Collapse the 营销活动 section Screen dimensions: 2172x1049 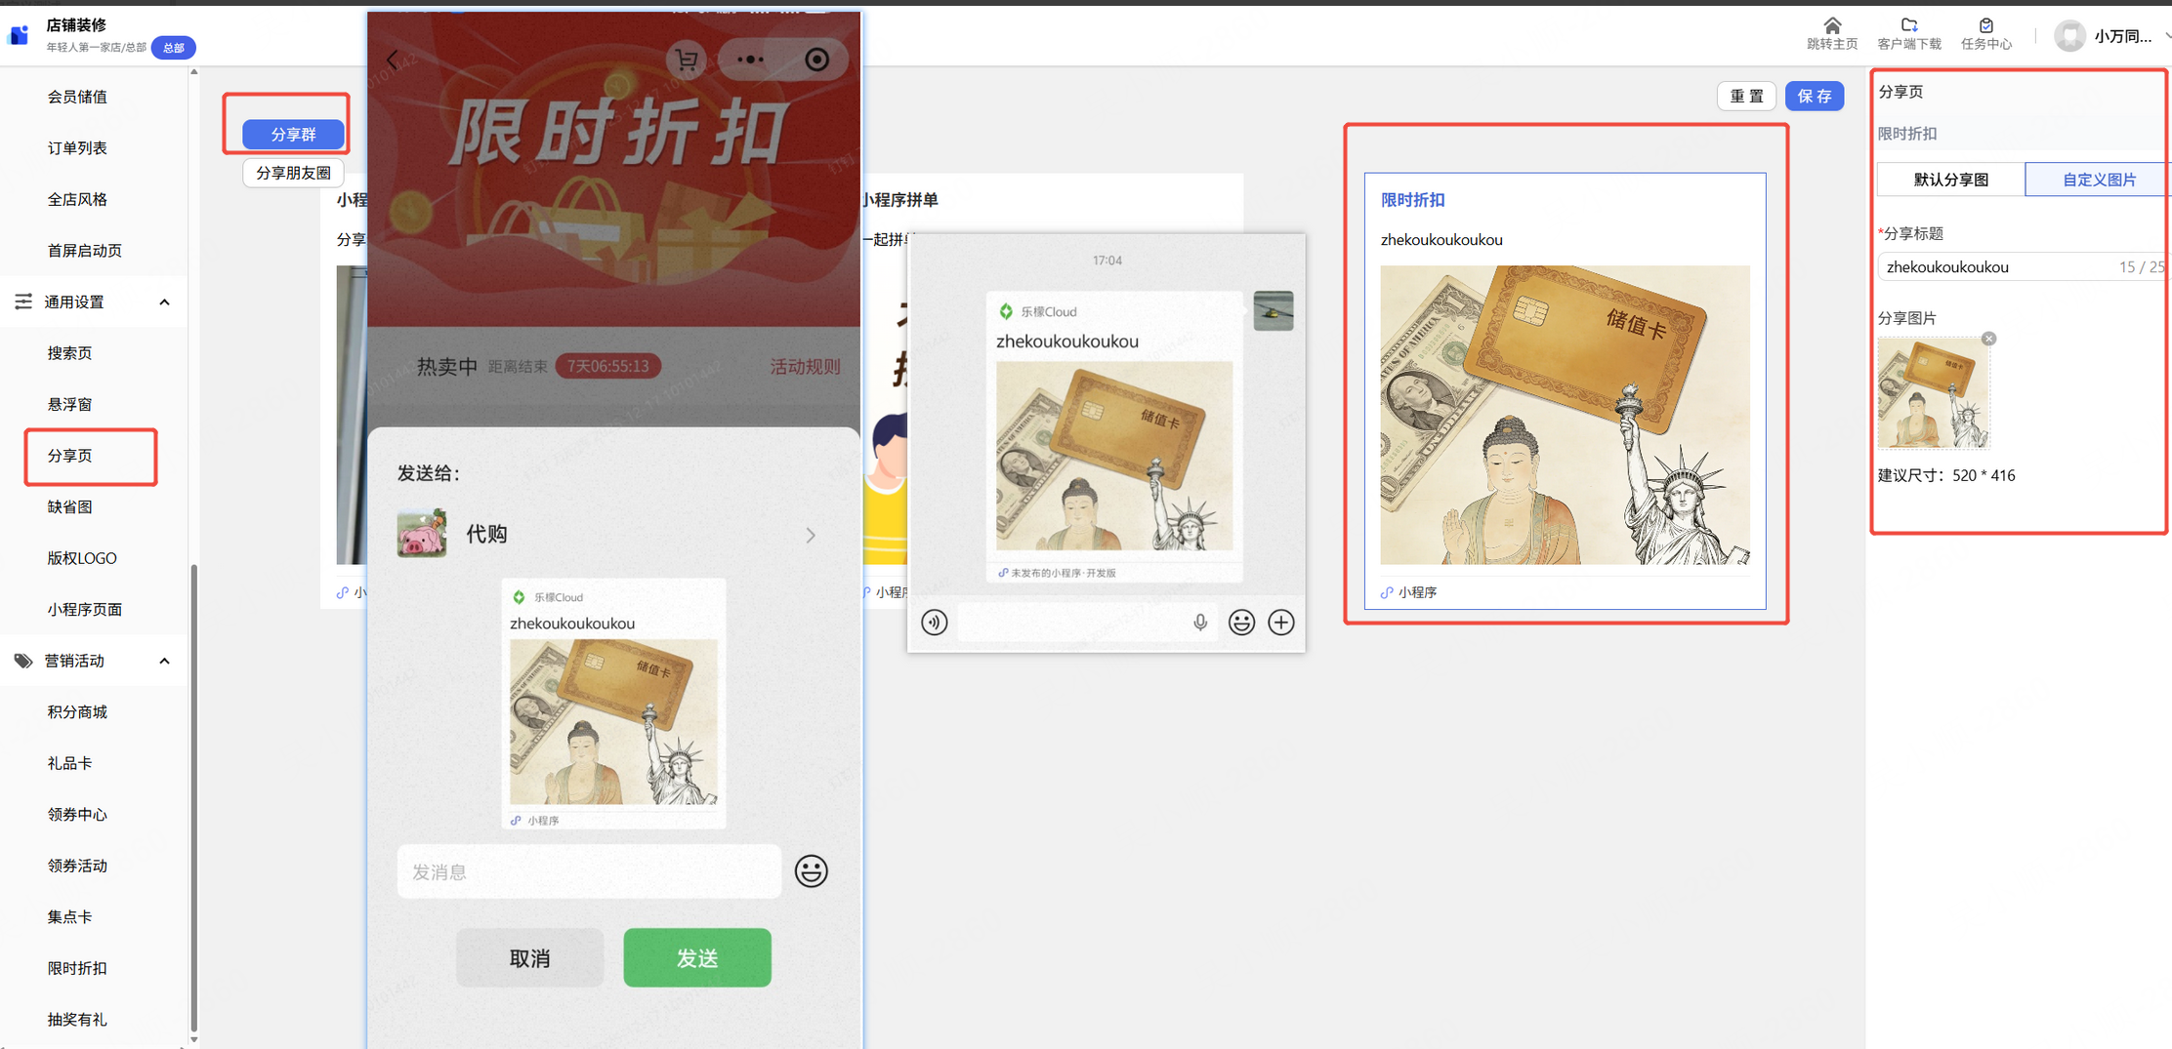164,662
